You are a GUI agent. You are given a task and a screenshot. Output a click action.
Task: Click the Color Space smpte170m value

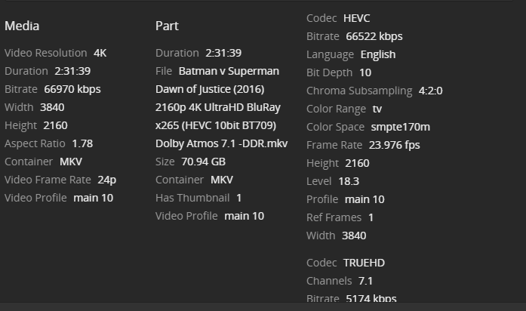click(x=400, y=127)
